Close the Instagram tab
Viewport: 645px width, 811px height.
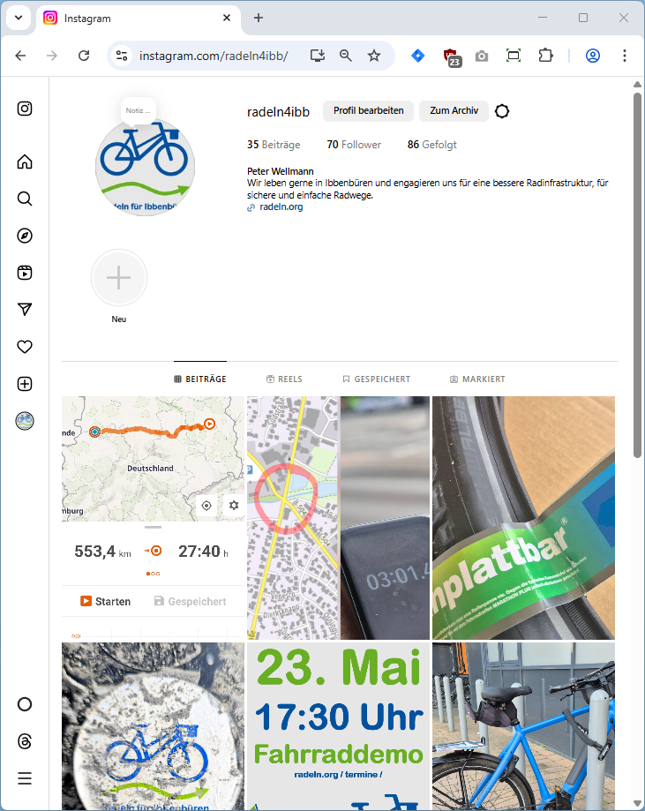[227, 19]
